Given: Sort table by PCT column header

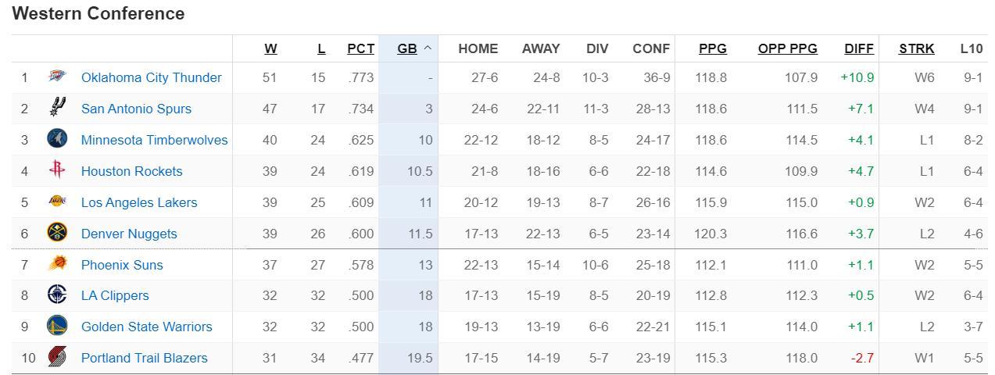Looking at the screenshot, I should click(x=360, y=48).
